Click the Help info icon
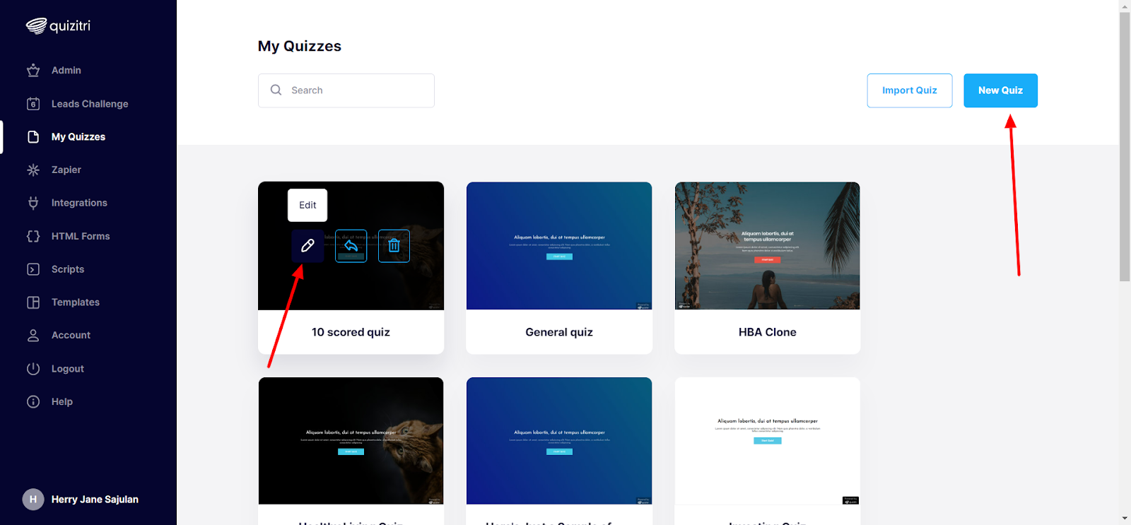This screenshot has width=1131, height=525. coord(33,401)
